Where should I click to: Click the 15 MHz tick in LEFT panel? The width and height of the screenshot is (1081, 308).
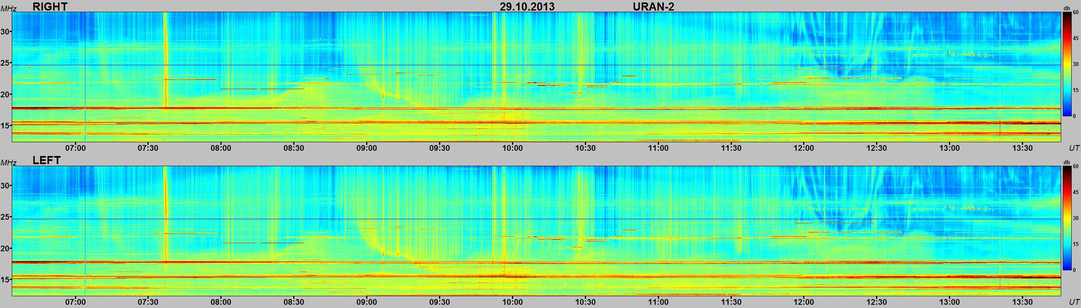coord(5,280)
